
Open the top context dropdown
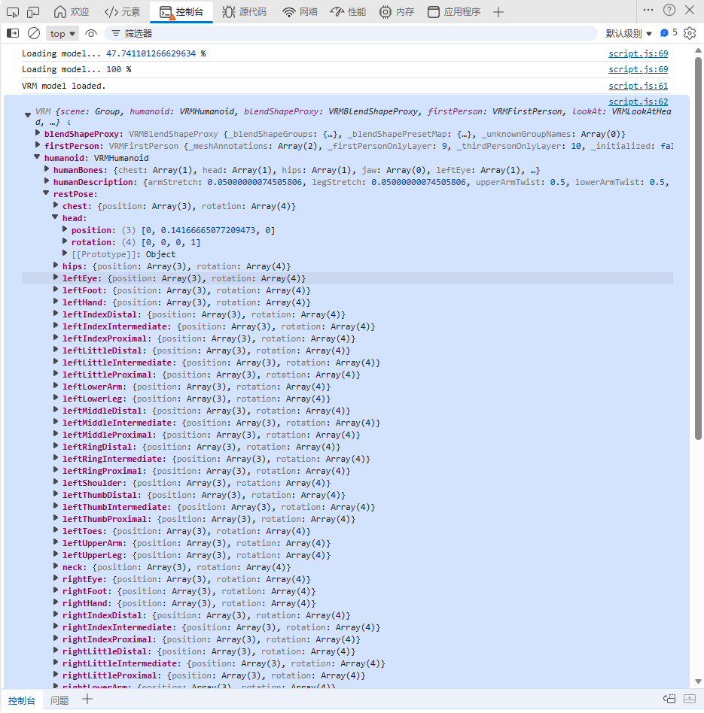tap(62, 34)
